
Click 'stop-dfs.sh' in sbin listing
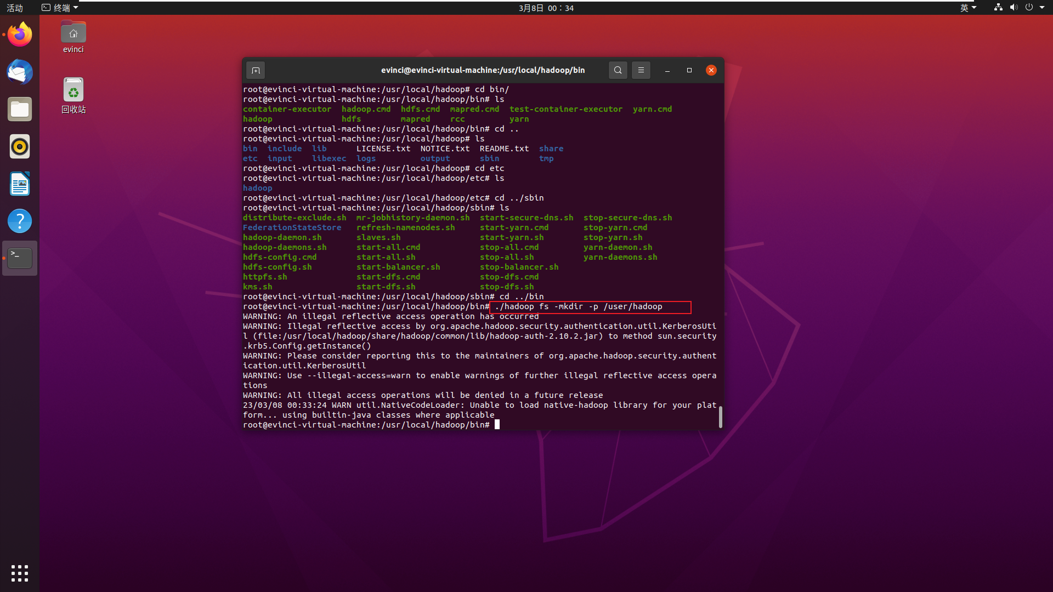tap(507, 287)
